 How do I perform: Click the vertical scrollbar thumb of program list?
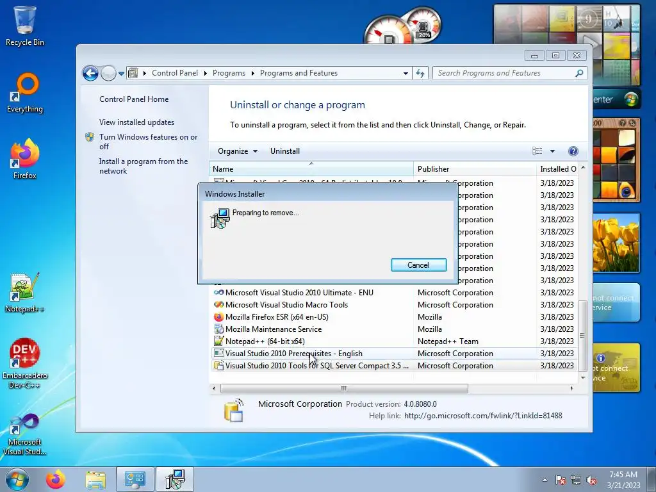[x=582, y=336]
